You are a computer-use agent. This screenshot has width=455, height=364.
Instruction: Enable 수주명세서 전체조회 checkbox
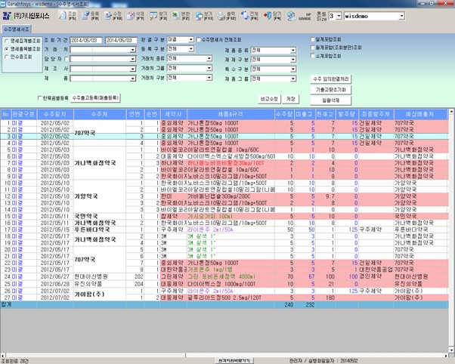tap(199, 40)
